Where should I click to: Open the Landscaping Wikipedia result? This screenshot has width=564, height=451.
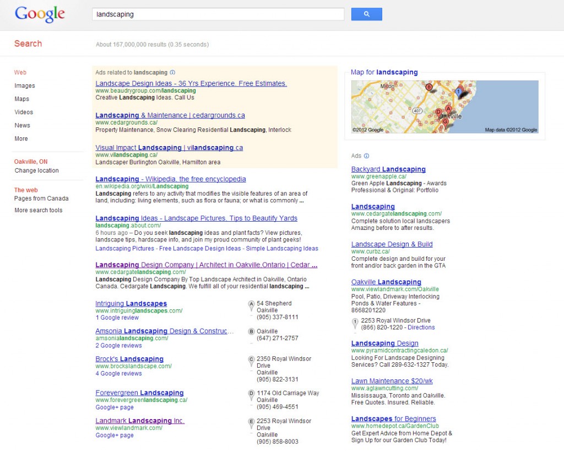171,179
